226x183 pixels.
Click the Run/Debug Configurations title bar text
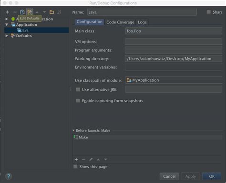(x=113, y=3)
